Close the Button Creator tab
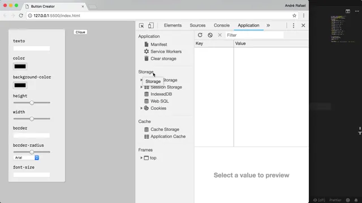This screenshot has width=362, height=203. [x=83, y=6]
